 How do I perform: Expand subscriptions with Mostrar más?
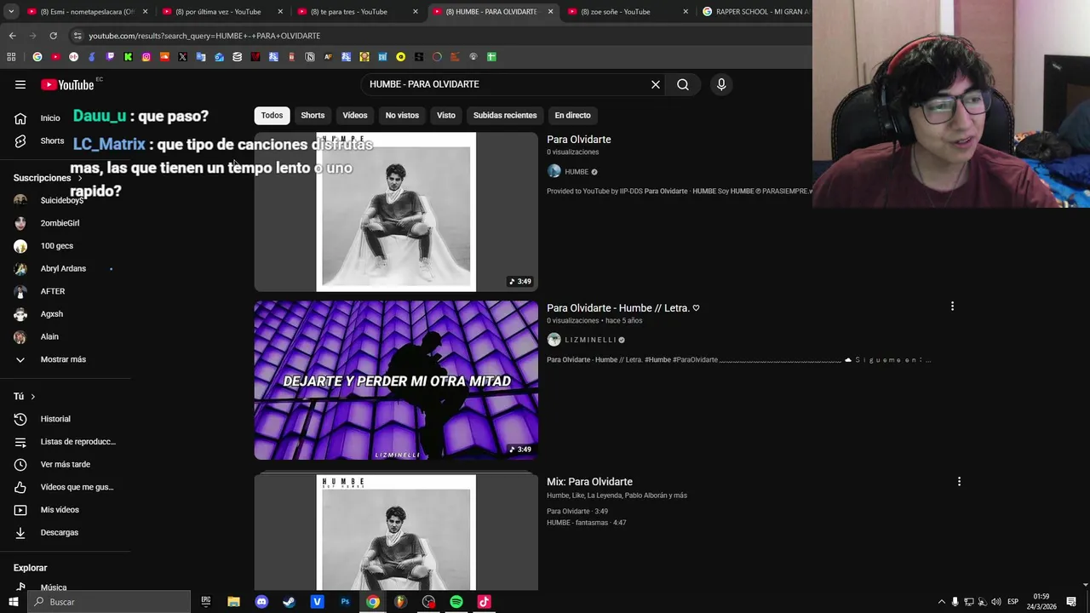click(65, 359)
